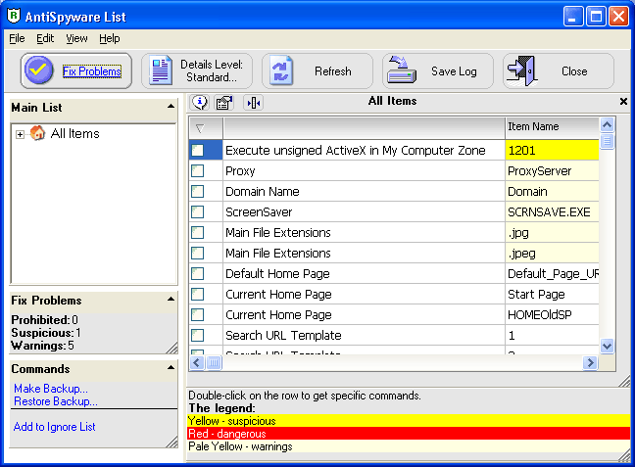635x467 pixels.
Task: Check the Execute unsigned ActiveX row checkbox
Action: (x=198, y=150)
